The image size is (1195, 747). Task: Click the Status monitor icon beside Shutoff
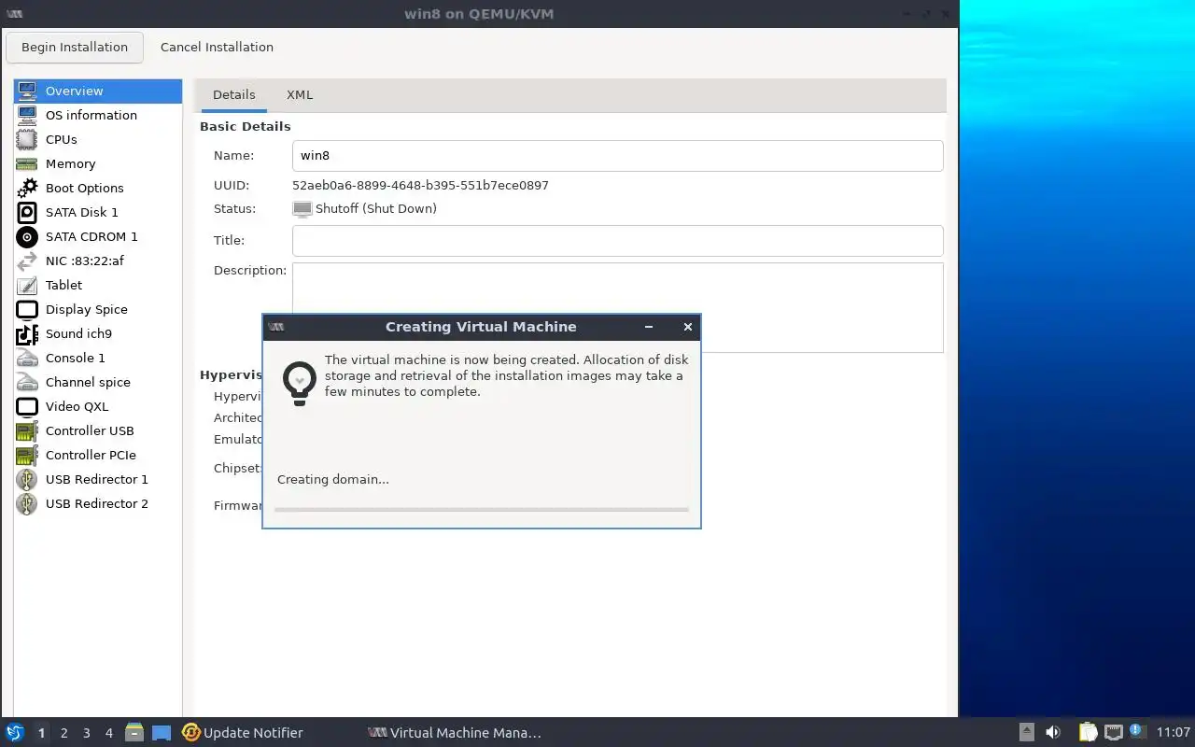[x=302, y=209]
